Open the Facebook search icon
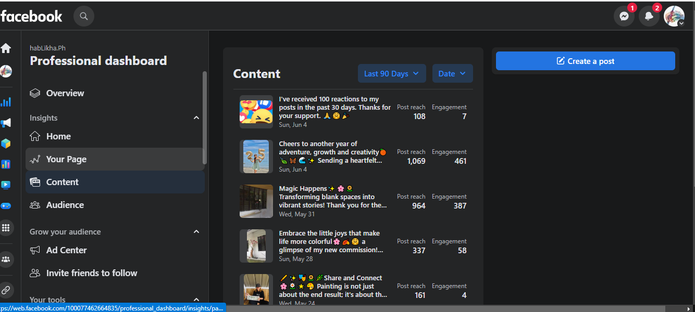695x312 pixels. click(x=84, y=16)
